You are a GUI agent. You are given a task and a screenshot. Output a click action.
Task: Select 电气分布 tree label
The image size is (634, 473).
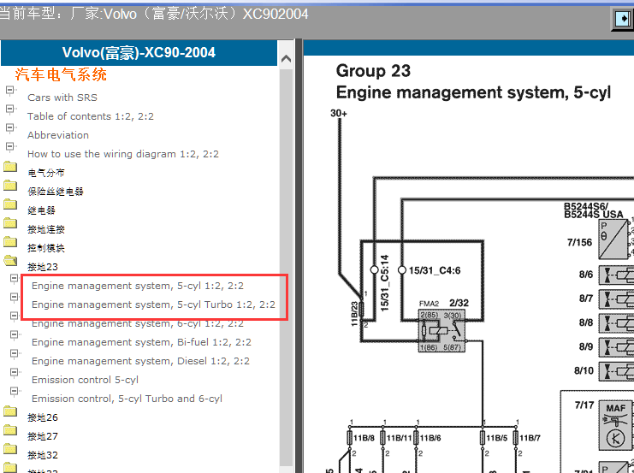[x=45, y=173]
